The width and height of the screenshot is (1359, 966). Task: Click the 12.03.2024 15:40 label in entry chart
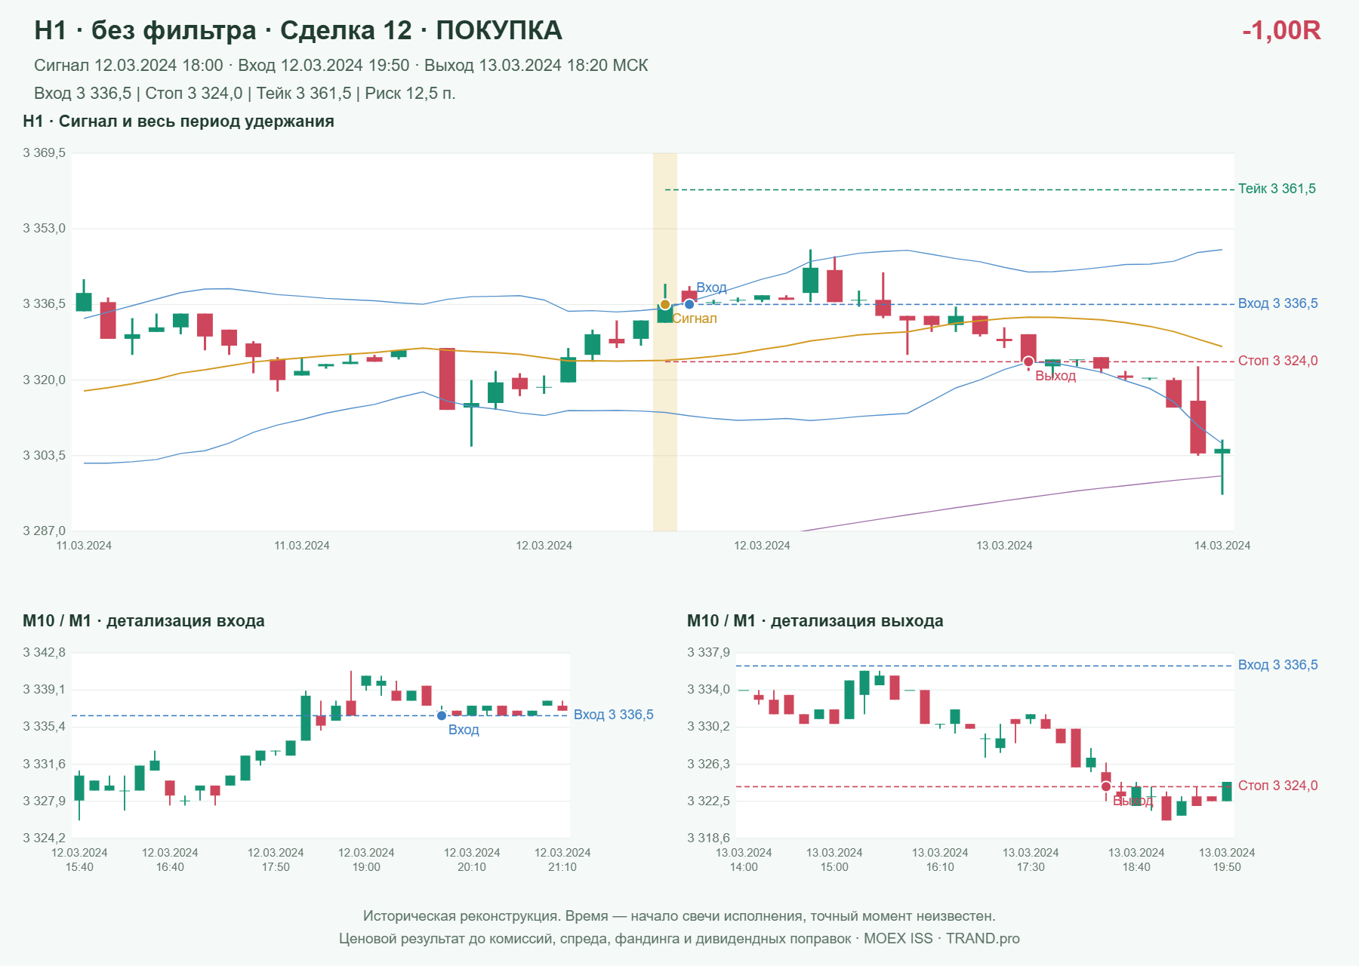pyautogui.click(x=79, y=860)
